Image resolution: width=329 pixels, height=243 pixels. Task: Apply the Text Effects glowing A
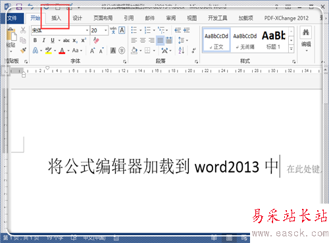click(36, 51)
